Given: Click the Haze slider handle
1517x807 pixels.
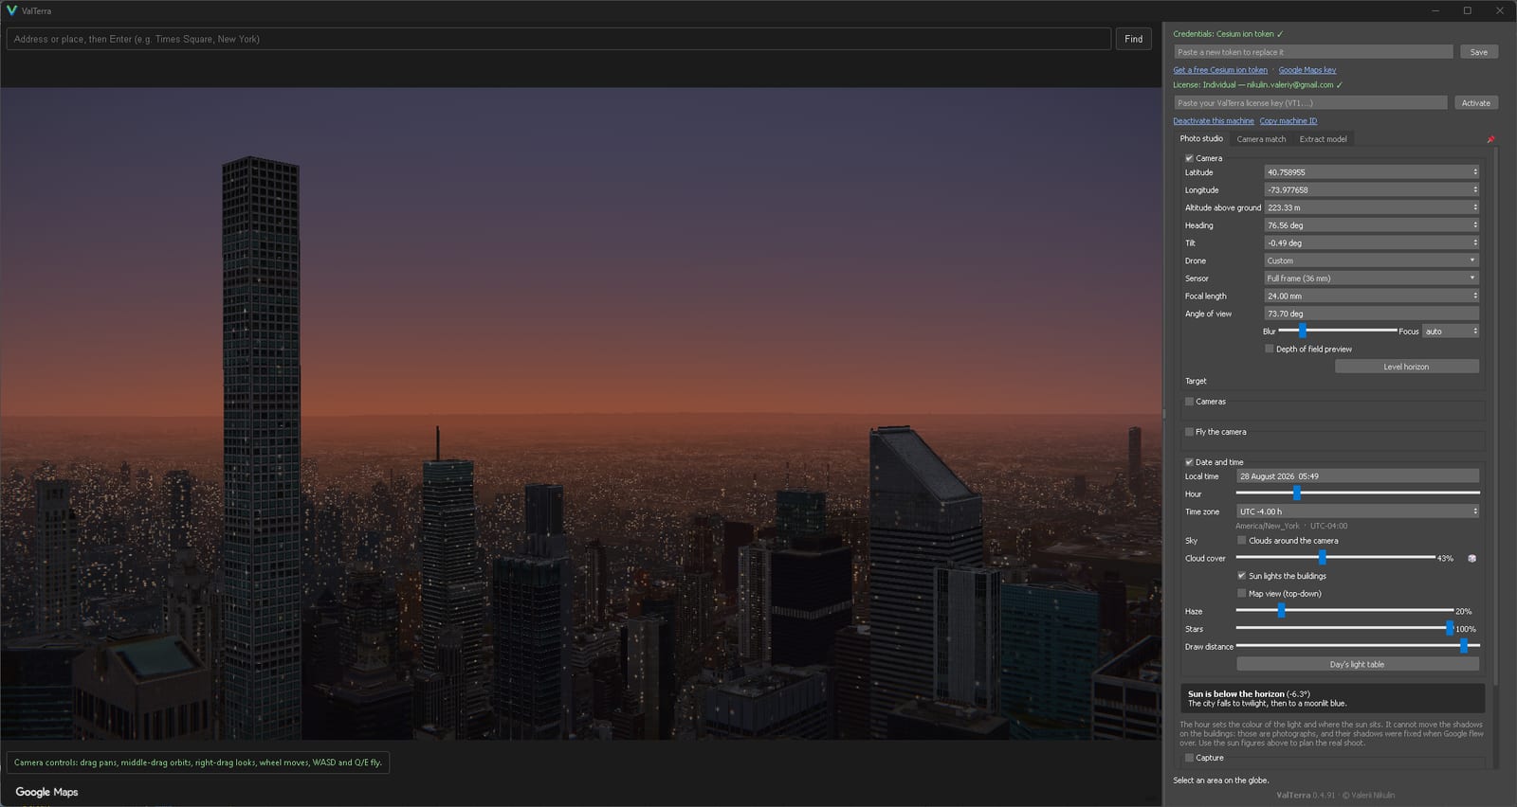Looking at the screenshot, I should click(1281, 611).
